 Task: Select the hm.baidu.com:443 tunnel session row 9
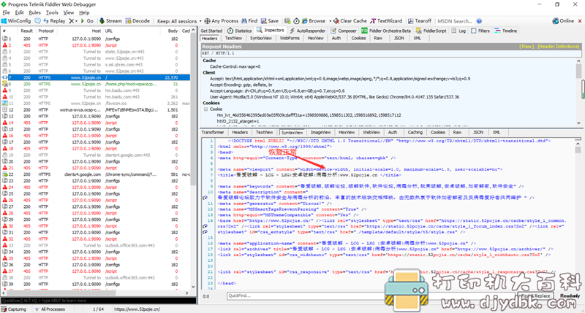(x=96, y=90)
